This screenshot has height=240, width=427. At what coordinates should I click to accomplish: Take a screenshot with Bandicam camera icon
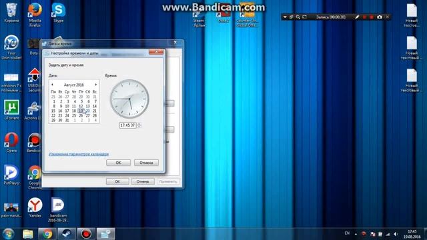click(380, 17)
